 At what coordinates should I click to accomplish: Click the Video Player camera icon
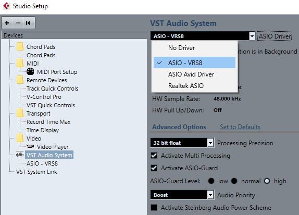tap(30, 146)
